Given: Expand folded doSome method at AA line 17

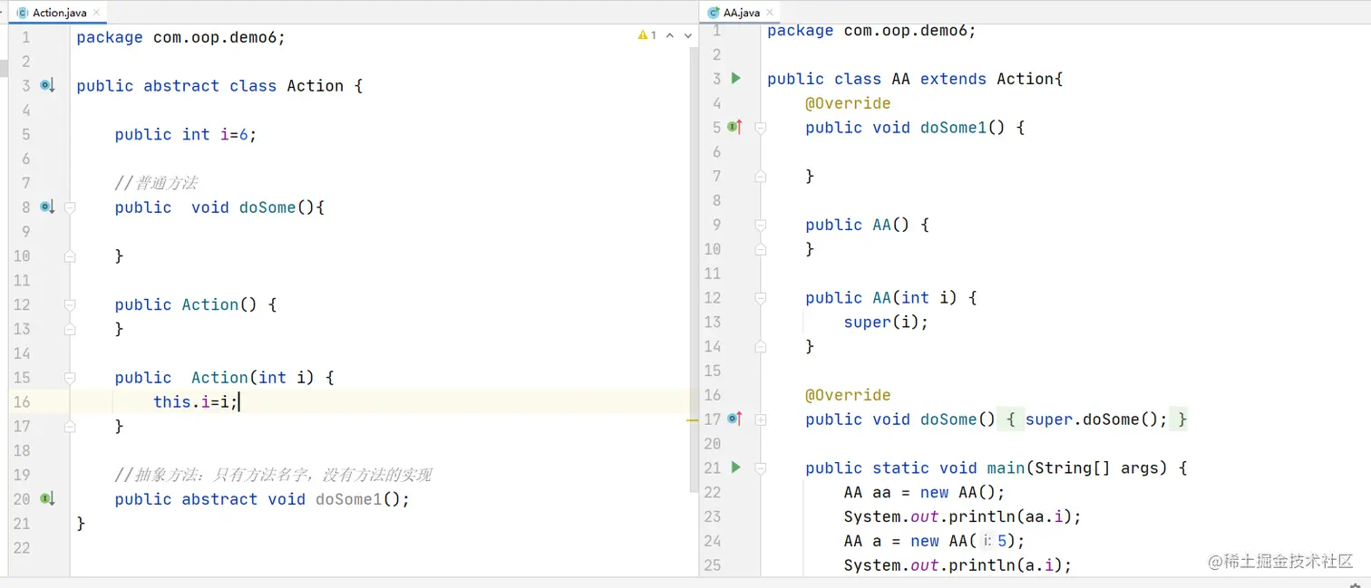Looking at the screenshot, I should click(x=761, y=419).
